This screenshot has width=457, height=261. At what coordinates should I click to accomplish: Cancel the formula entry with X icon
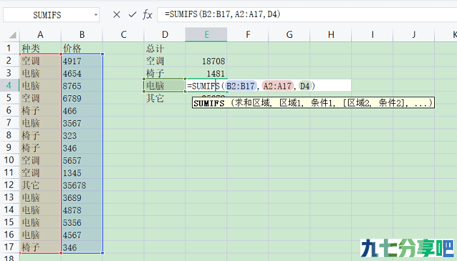[117, 14]
